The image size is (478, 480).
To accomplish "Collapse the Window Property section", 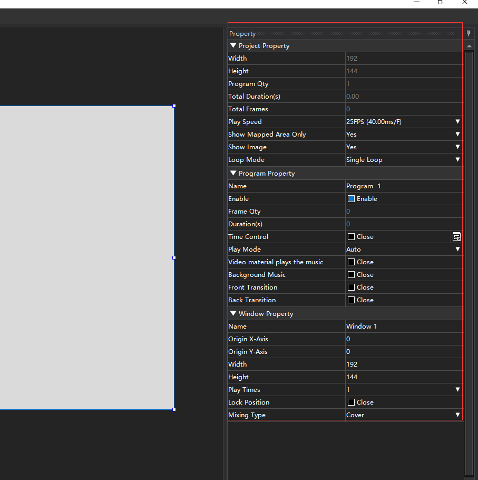I will point(233,313).
